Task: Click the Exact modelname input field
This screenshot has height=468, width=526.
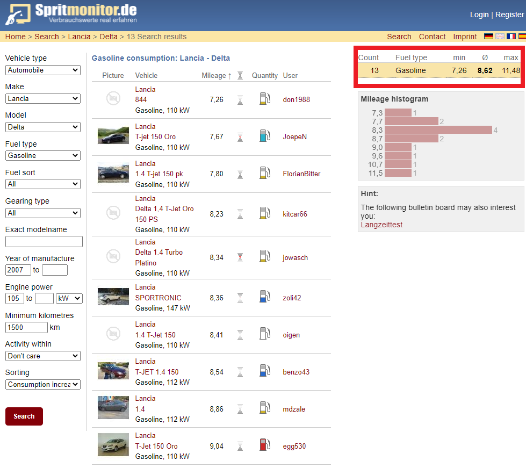Action: click(44, 242)
